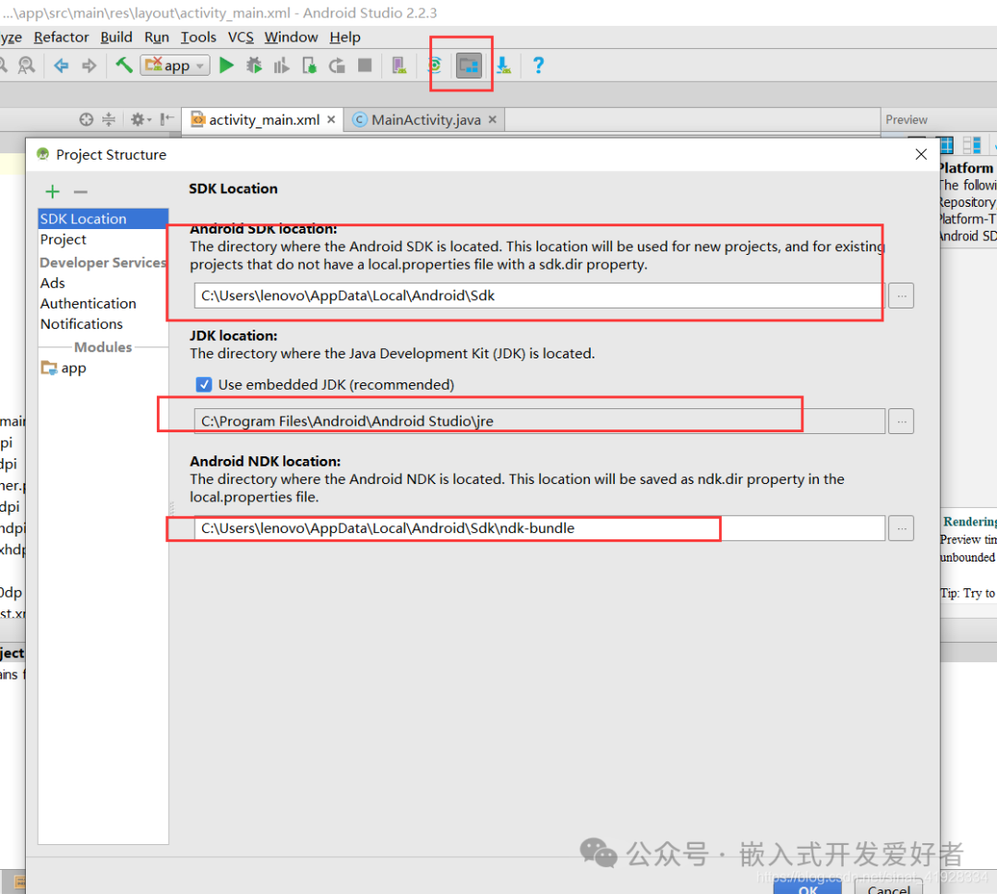Click the green hammer Make Project icon
Viewport: 997px width, 894px height.
124,65
